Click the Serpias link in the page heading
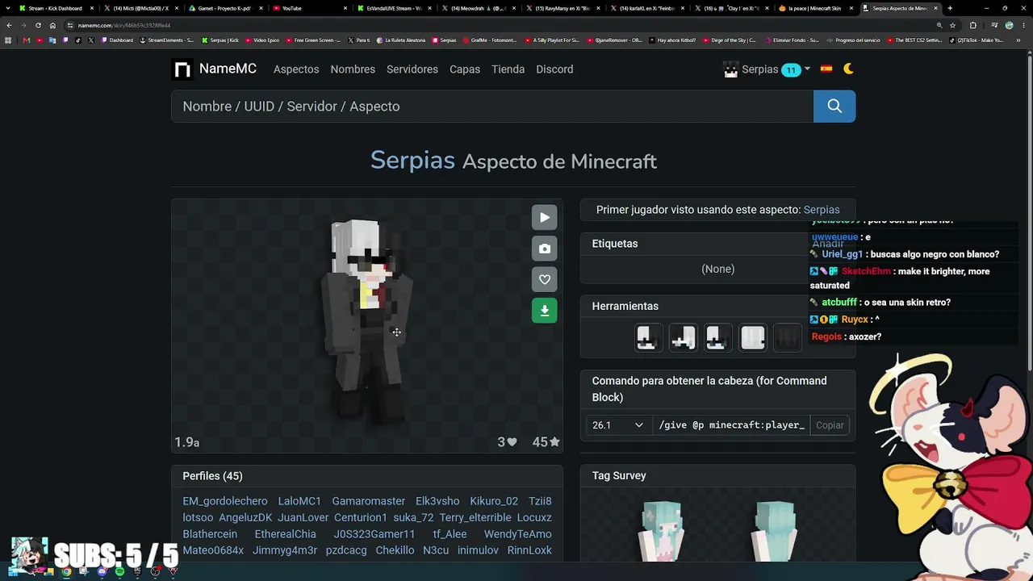Viewport: 1033px width, 581px height. [412, 160]
